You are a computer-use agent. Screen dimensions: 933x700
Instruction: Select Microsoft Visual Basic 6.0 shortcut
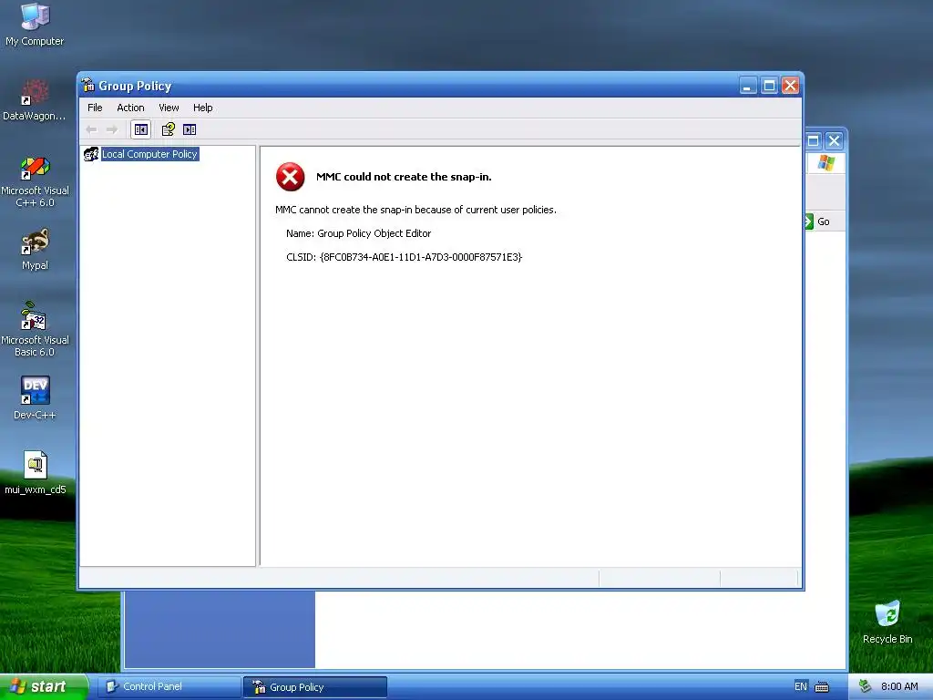(x=35, y=330)
